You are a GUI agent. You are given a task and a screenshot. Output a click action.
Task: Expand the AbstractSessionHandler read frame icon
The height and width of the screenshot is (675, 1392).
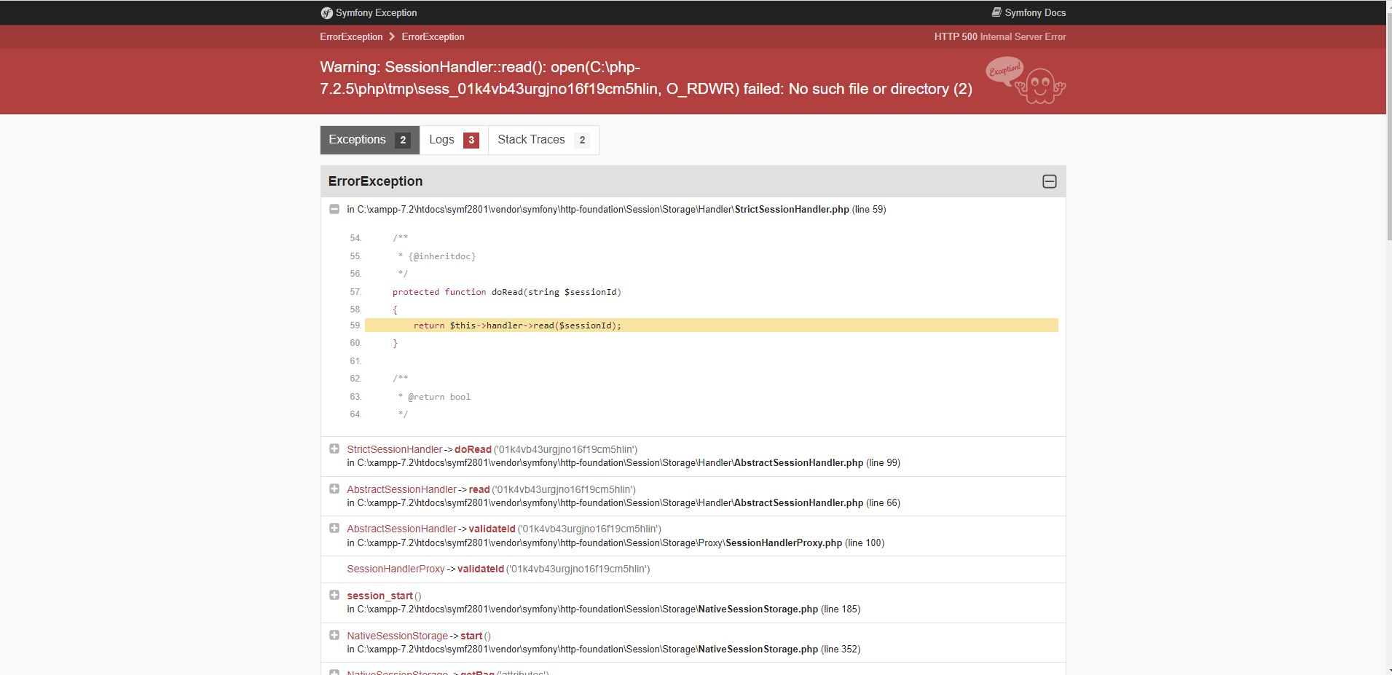[x=334, y=489]
